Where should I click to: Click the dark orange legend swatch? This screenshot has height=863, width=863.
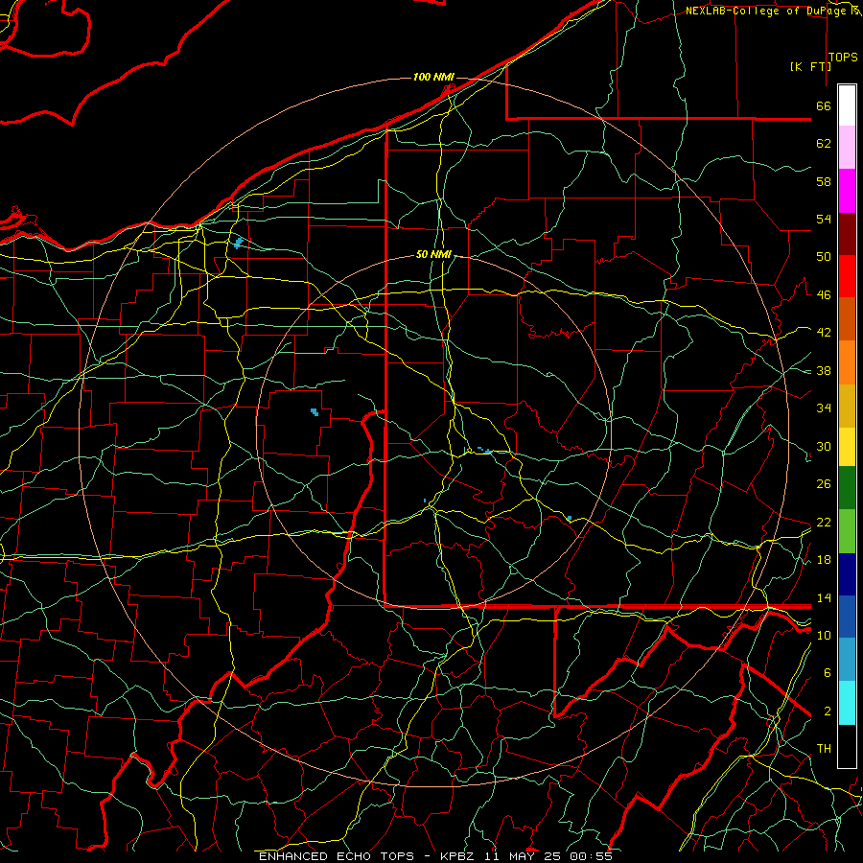pos(847,319)
